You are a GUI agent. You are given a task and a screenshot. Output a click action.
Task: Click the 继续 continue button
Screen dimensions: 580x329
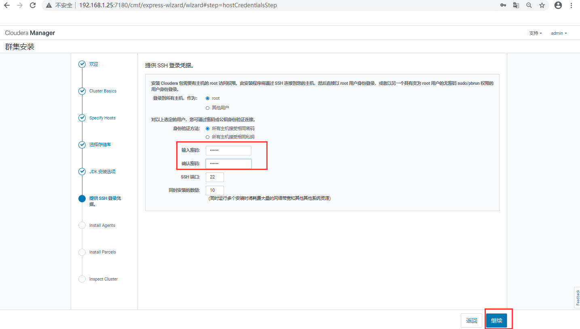[x=496, y=321]
